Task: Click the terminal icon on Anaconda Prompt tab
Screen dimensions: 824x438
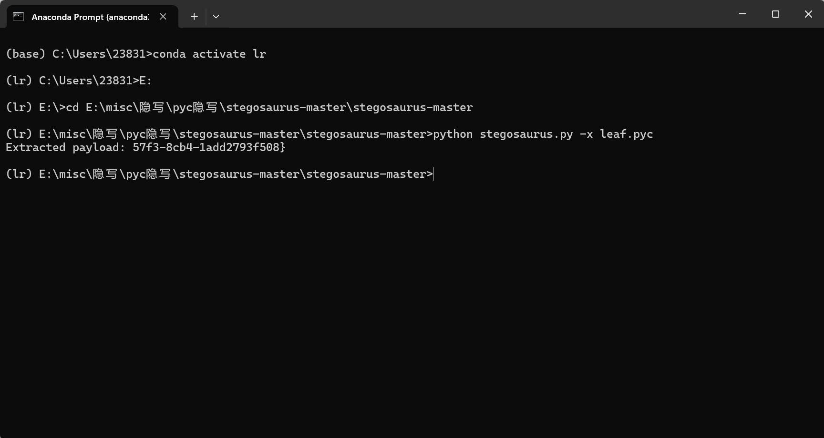Action: (18, 17)
